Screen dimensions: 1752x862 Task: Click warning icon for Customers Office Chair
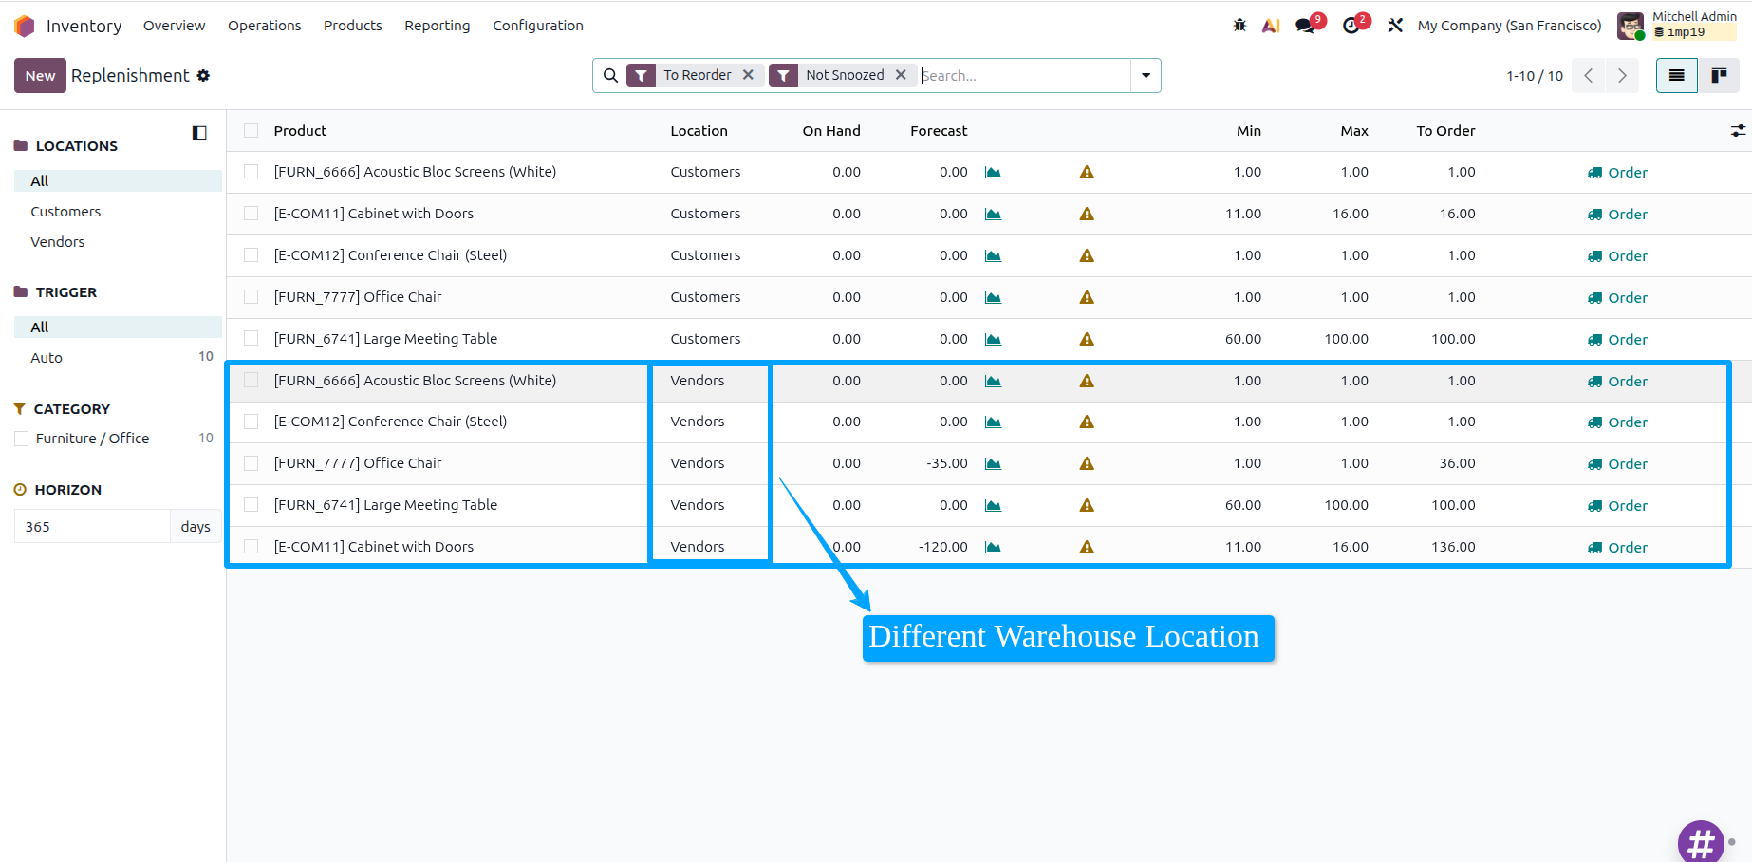click(1087, 298)
